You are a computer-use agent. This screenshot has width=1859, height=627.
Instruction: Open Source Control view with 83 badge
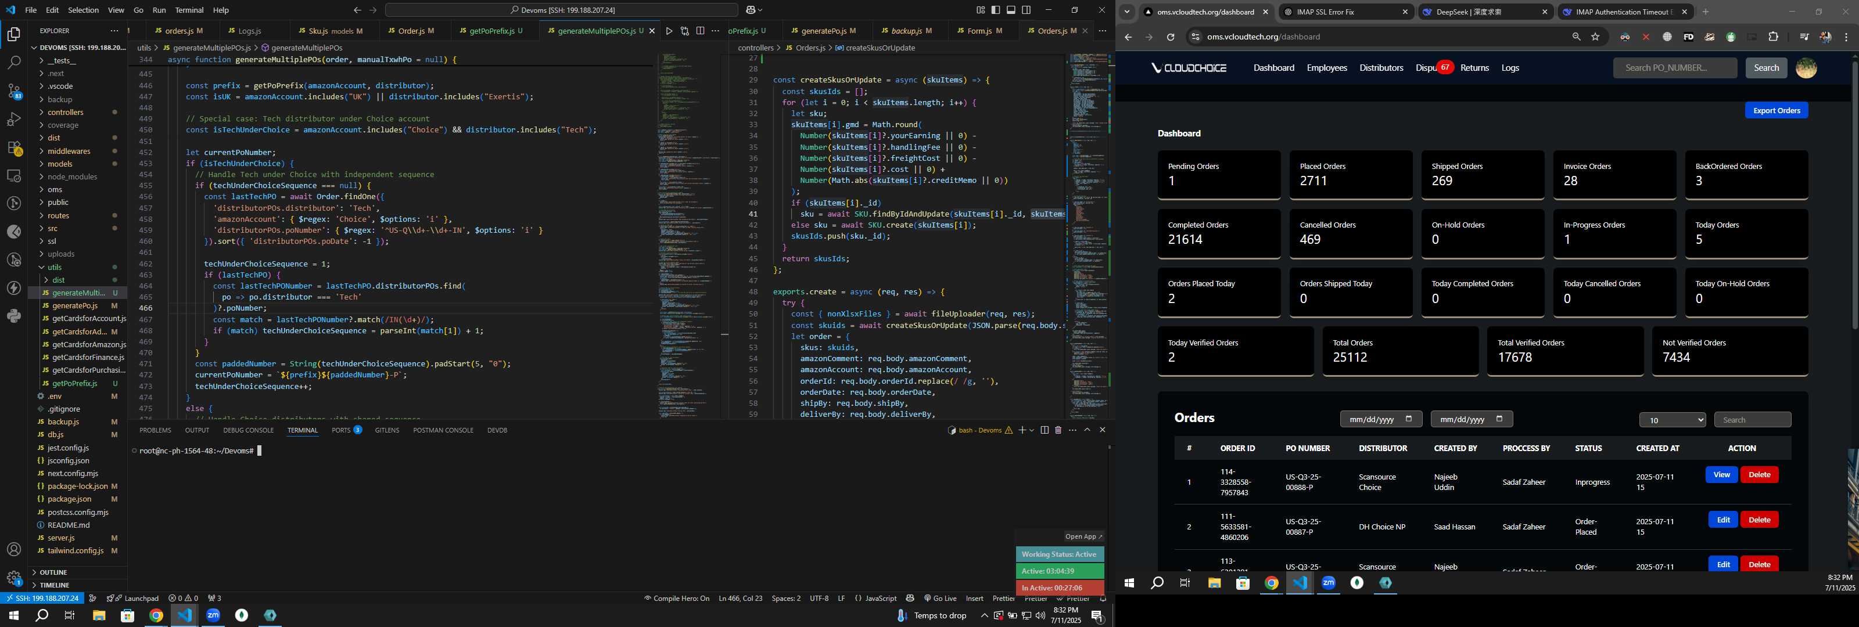[x=14, y=91]
